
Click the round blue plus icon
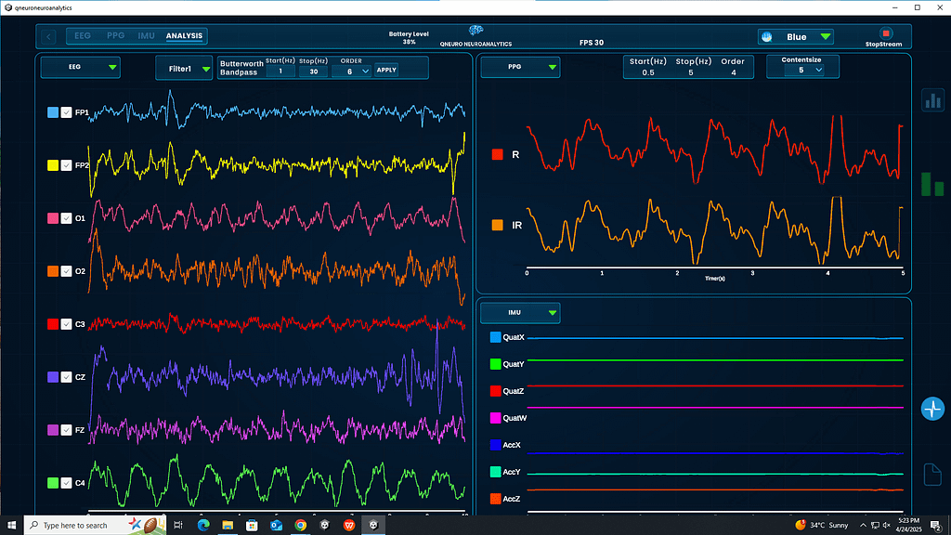coord(932,409)
